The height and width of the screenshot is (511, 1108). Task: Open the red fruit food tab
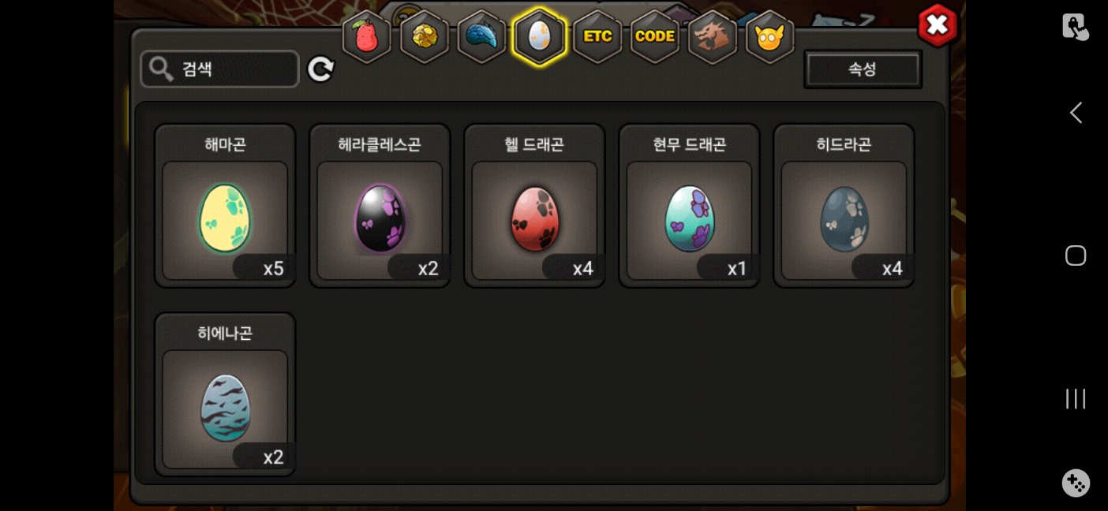pyautogui.click(x=366, y=36)
